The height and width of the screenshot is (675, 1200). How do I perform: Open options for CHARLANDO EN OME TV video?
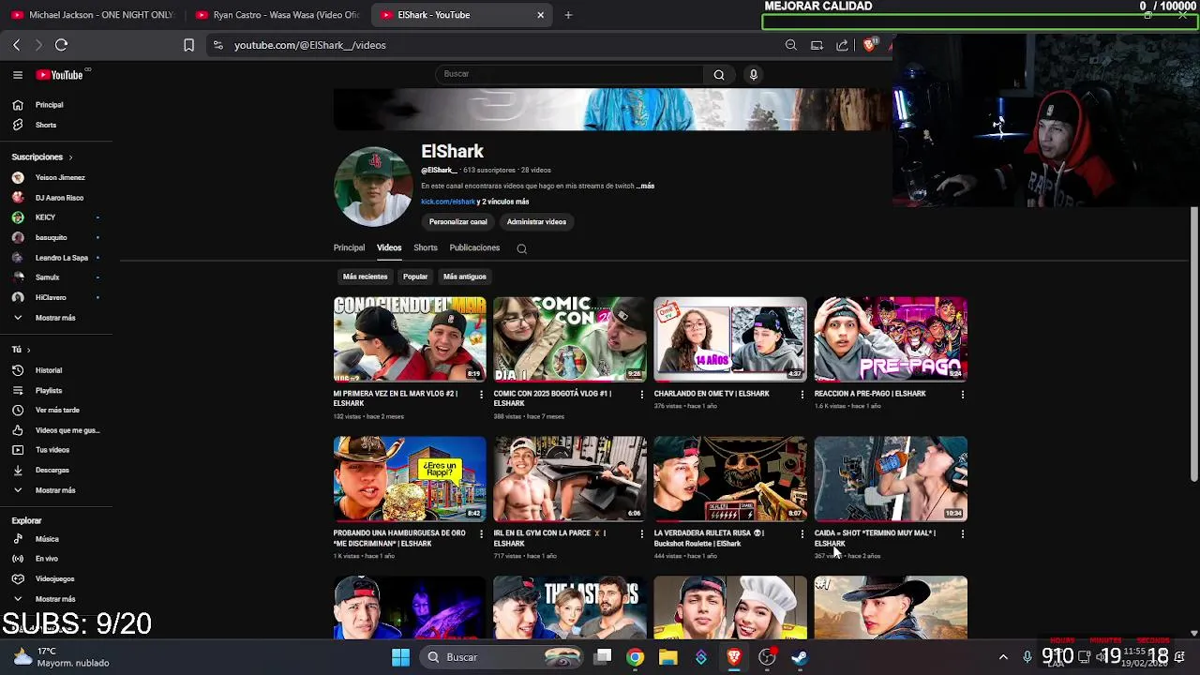802,395
